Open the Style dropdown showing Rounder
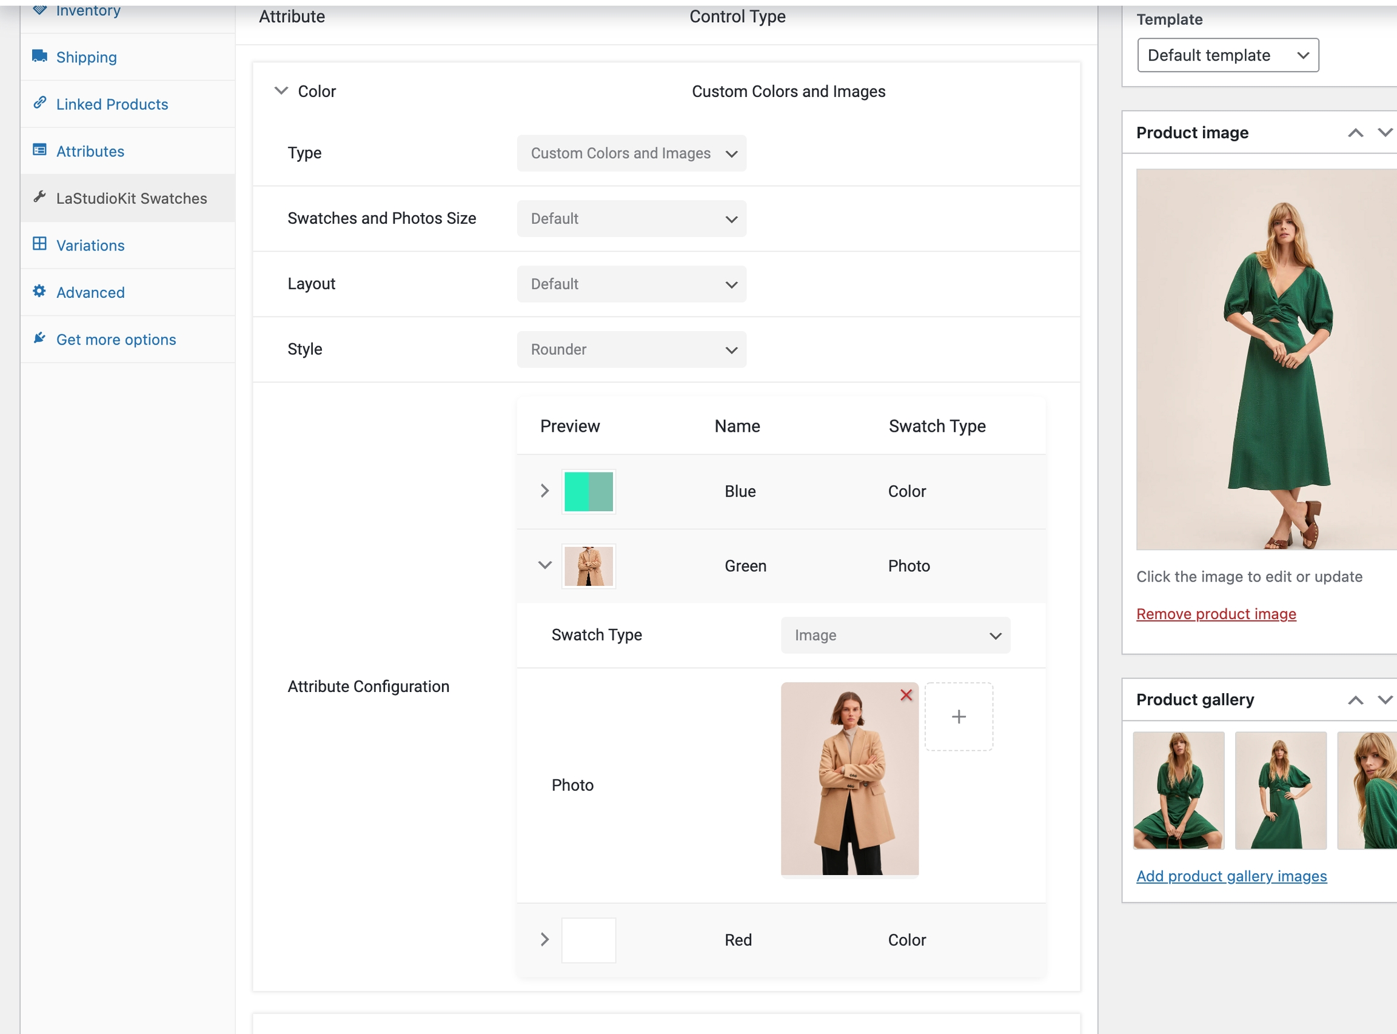 point(631,349)
